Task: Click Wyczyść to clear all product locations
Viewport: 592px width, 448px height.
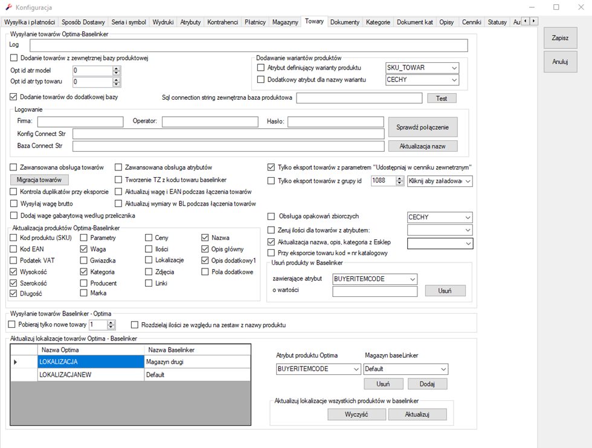Action: pos(356,414)
